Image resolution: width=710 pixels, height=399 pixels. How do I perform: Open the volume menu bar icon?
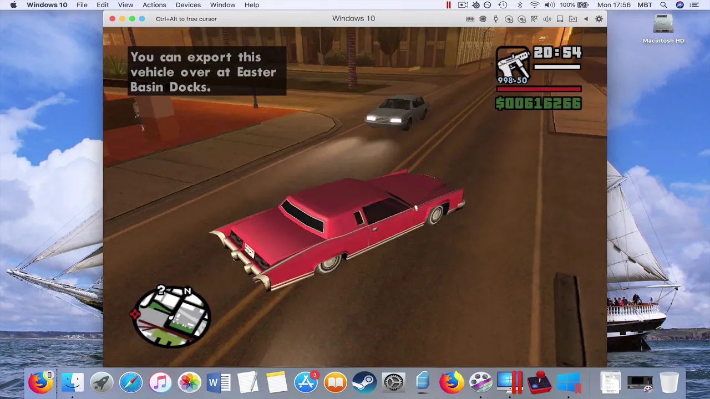tap(549, 5)
